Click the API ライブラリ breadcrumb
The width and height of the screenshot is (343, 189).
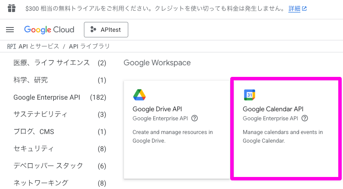89,46
